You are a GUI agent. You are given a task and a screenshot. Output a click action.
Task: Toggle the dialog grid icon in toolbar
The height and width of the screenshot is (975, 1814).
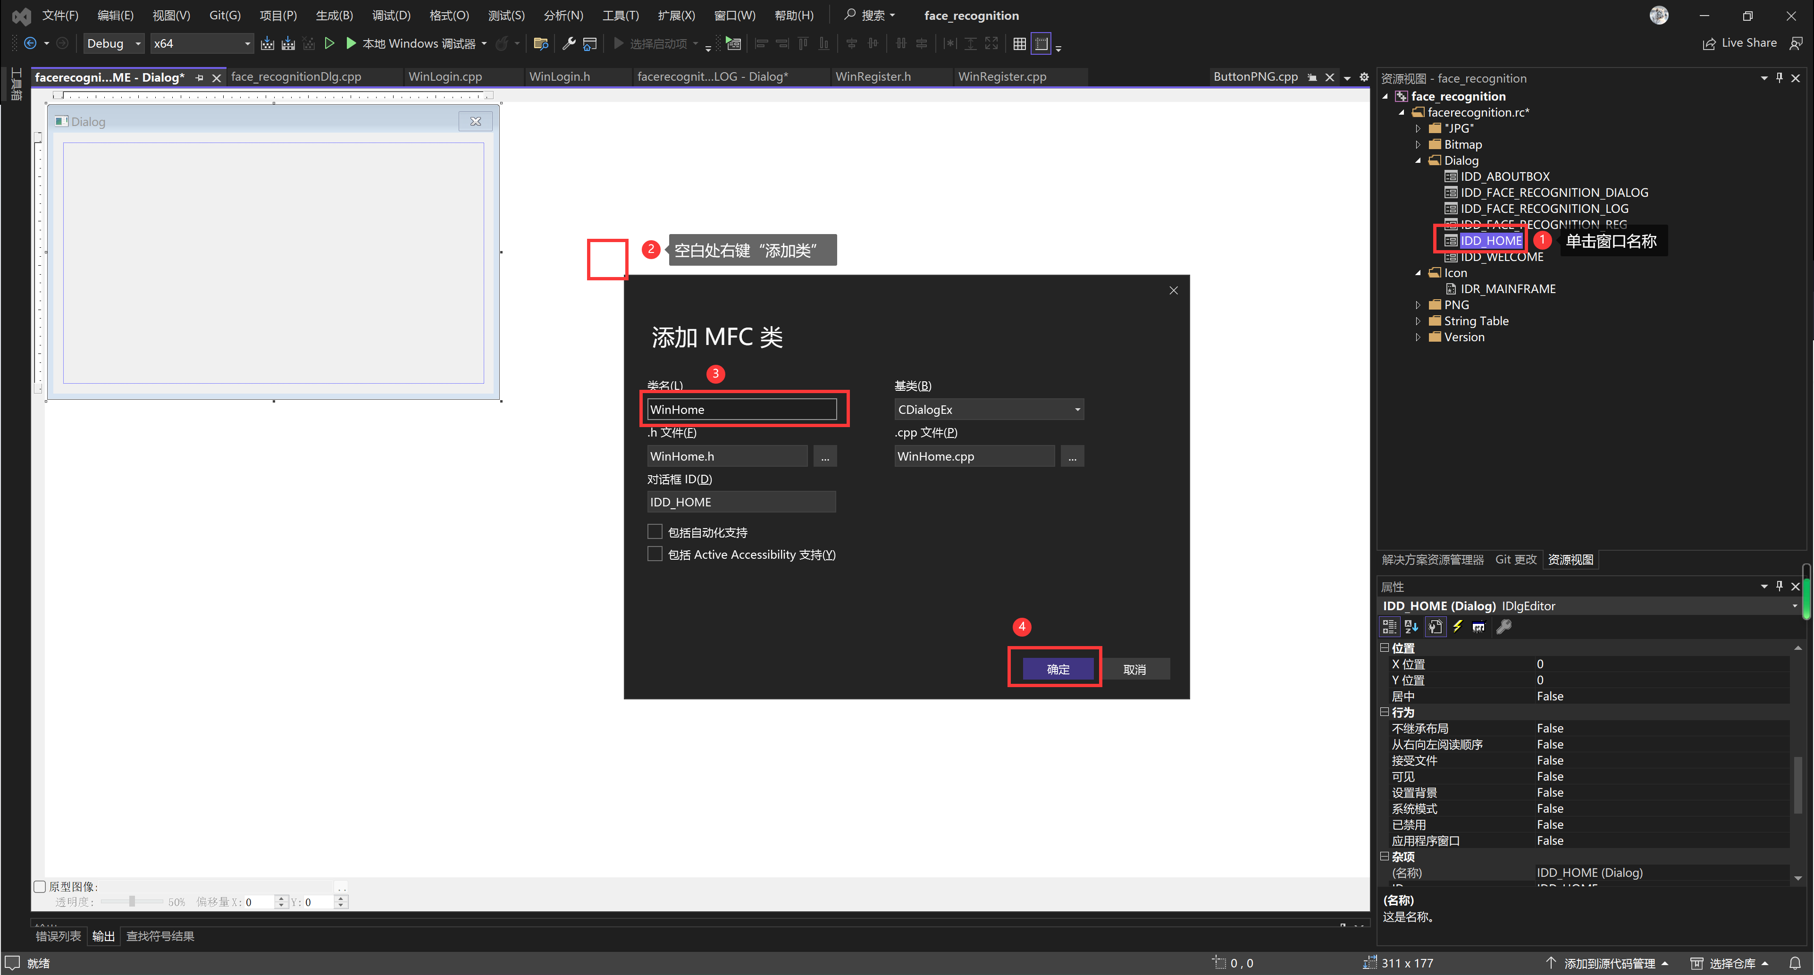tap(1019, 44)
